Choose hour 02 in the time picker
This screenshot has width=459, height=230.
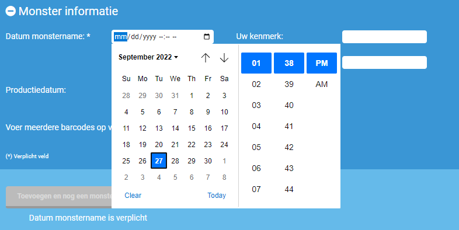point(256,84)
